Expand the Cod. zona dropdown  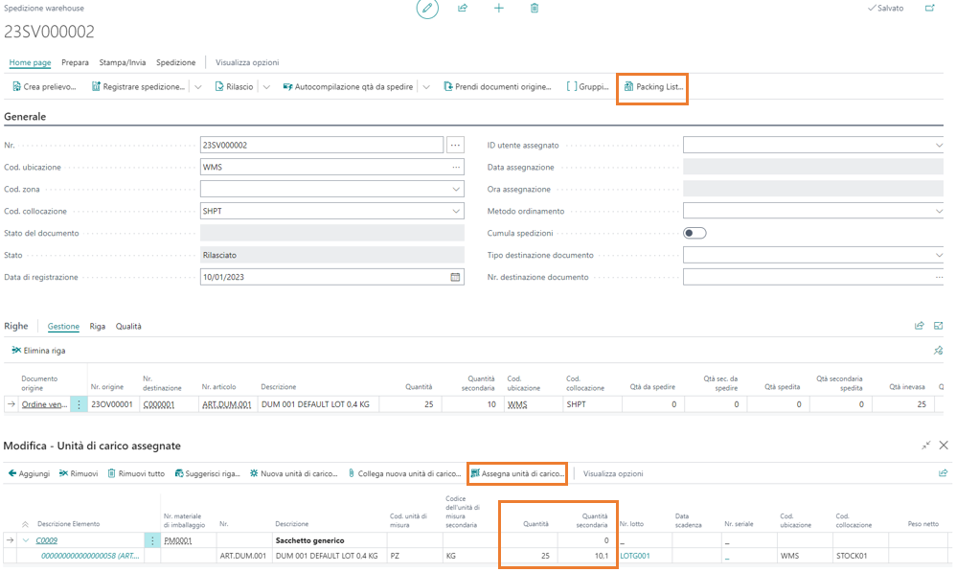(455, 189)
